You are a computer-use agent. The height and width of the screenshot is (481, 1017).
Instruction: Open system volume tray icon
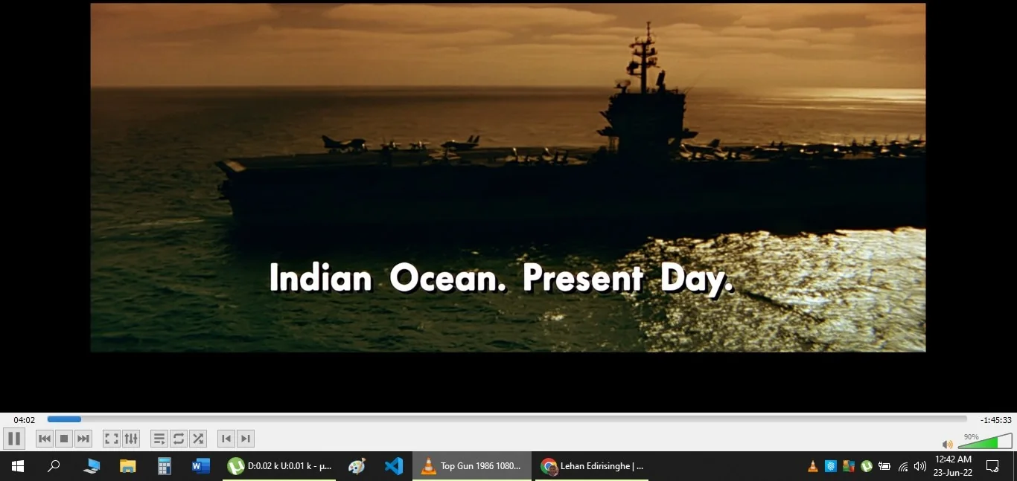[920, 466]
